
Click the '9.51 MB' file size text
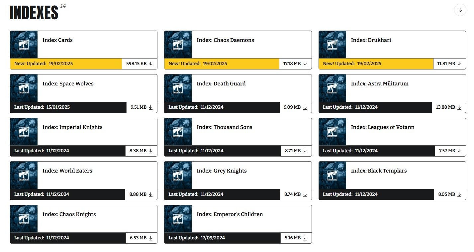pos(139,107)
